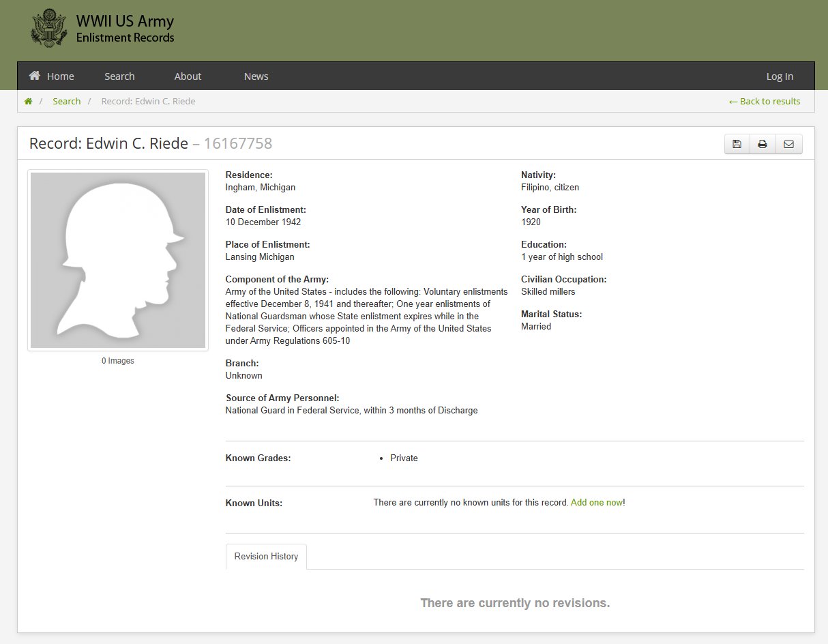Select the Search breadcrumb link
Viewport: 828px width, 644px height.
[66, 102]
